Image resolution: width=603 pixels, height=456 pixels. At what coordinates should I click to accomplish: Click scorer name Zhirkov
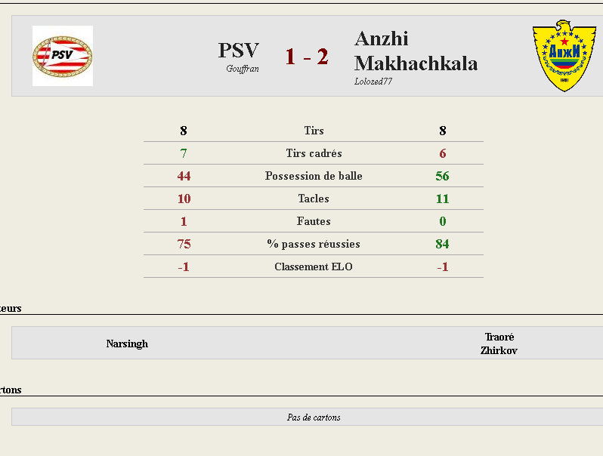[x=499, y=350]
